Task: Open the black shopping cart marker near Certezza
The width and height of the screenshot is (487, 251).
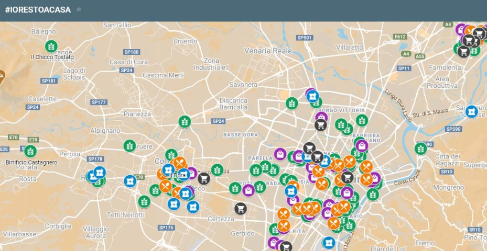Action: [241, 209]
